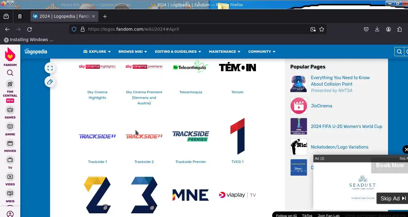
Task: Open Firefox account icon
Action: pyautogui.click(x=388, y=29)
